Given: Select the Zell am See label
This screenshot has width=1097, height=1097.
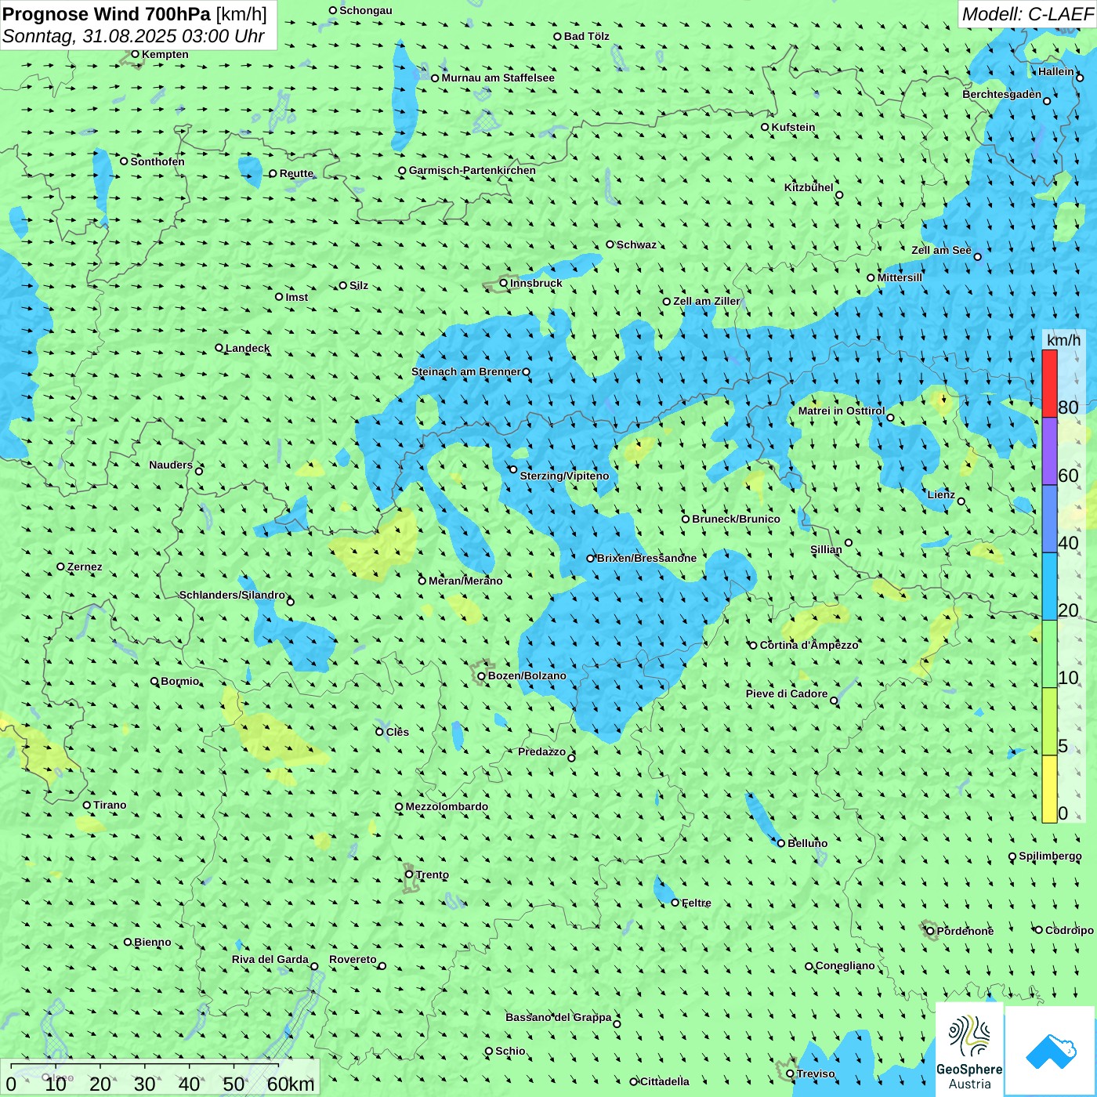Looking at the screenshot, I should [x=941, y=250].
